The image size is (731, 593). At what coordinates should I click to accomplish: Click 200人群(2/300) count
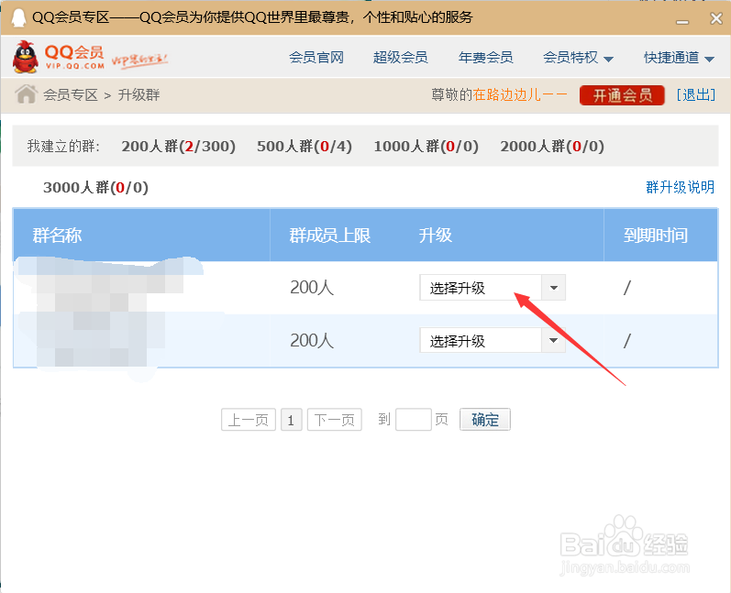(x=179, y=147)
